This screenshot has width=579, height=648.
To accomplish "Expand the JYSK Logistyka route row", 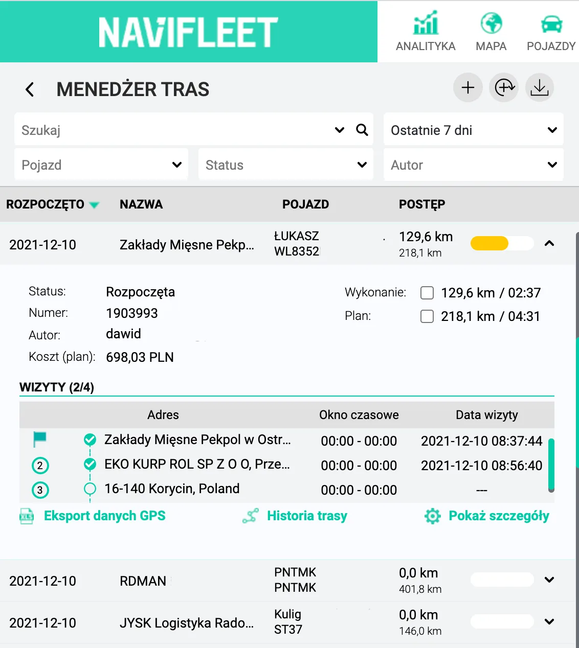I will [549, 621].
